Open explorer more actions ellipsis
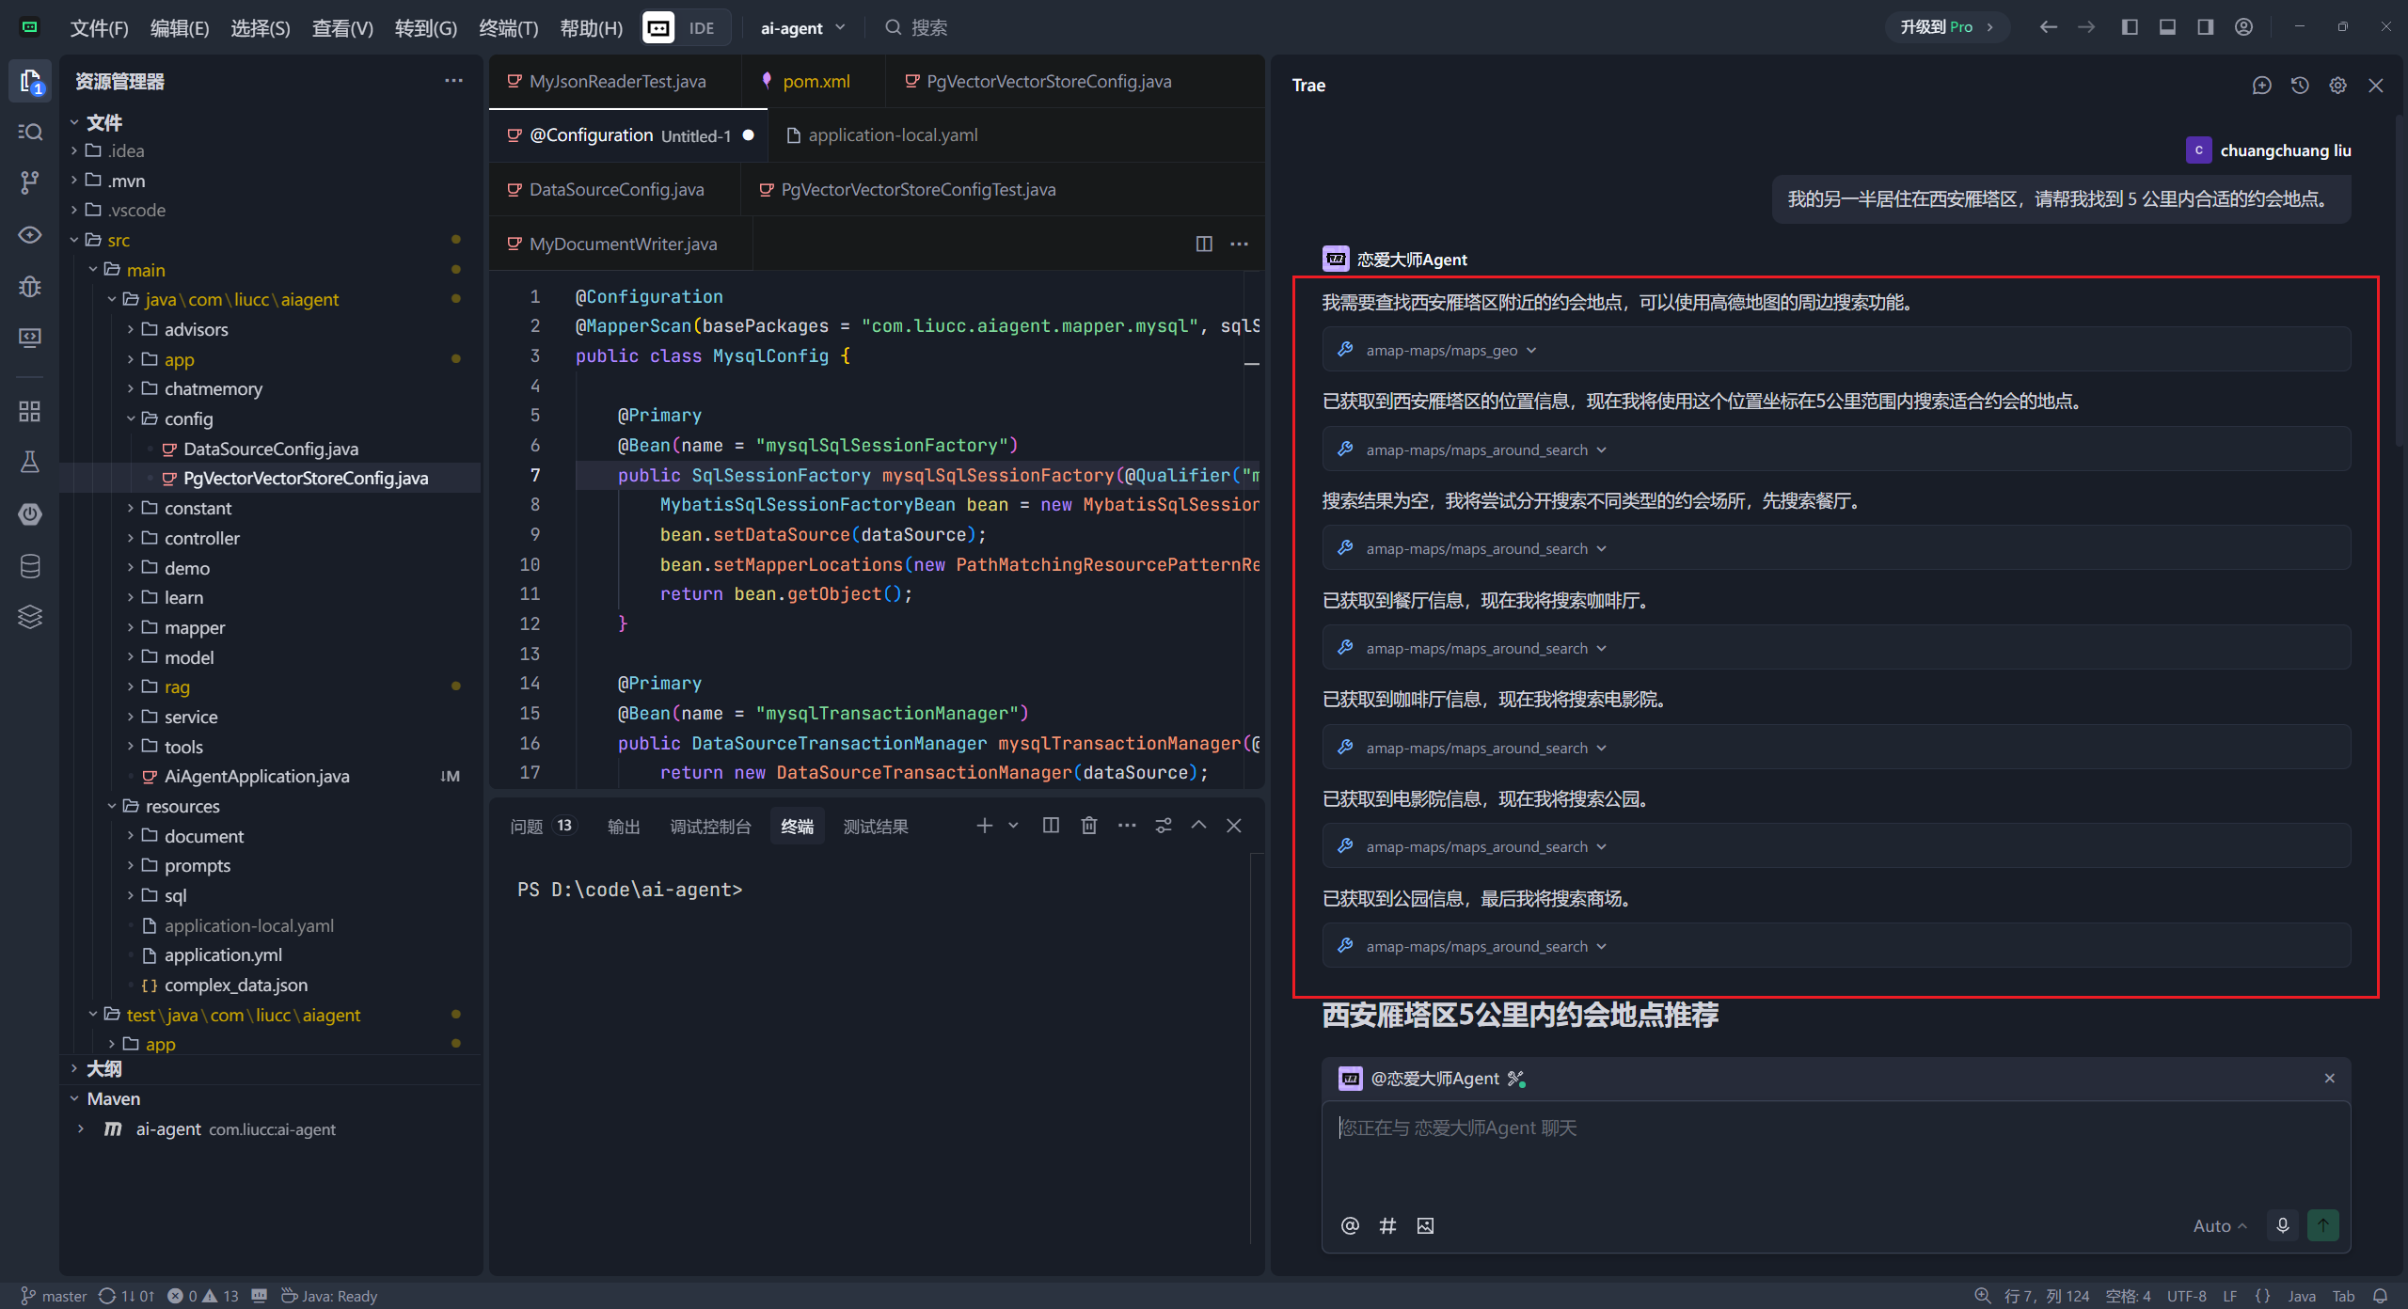The image size is (2408, 1309). (453, 81)
